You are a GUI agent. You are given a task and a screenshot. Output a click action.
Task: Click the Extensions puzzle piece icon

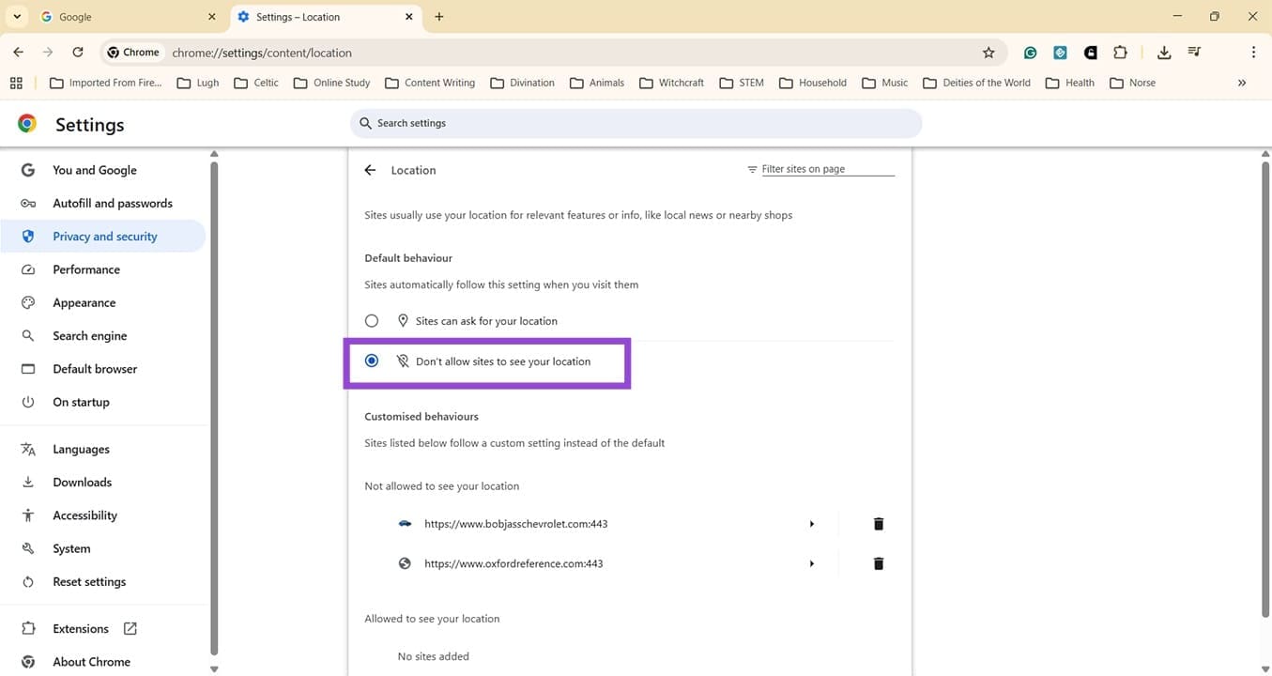tap(1121, 53)
